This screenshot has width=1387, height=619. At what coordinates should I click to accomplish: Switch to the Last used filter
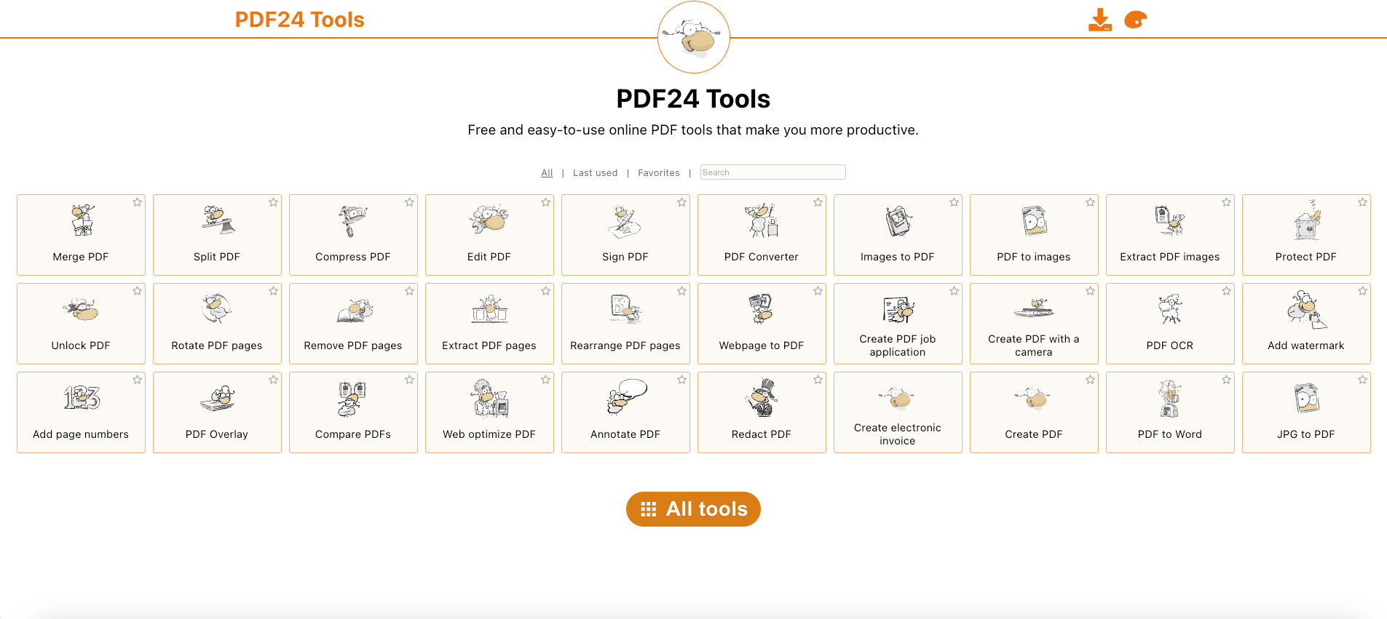pos(595,173)
